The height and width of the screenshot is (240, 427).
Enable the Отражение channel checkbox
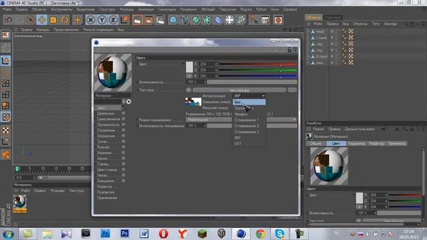coord(123,131)
